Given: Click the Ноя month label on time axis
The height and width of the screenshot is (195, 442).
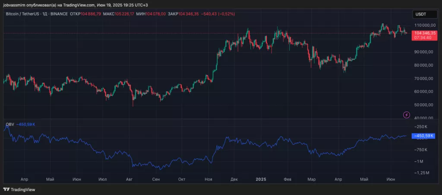Looking at the screenshot, I should coord(209,179).
